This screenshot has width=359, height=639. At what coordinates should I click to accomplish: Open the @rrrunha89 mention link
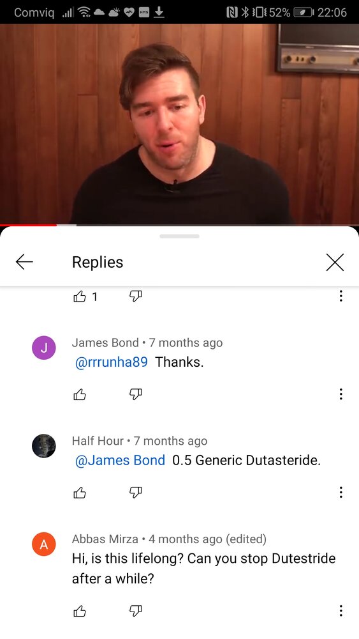(x=112, y=362)
